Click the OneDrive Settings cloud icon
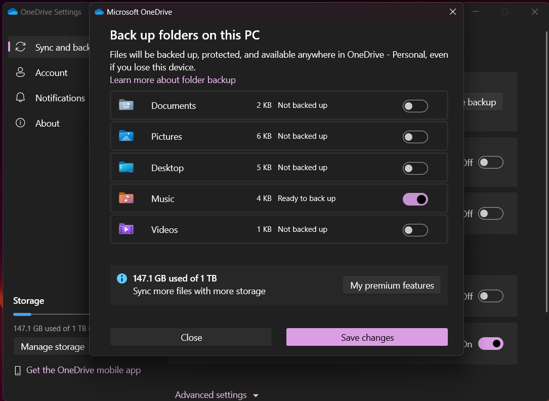This screenshot has width=549, height=401. pos(13,12)
